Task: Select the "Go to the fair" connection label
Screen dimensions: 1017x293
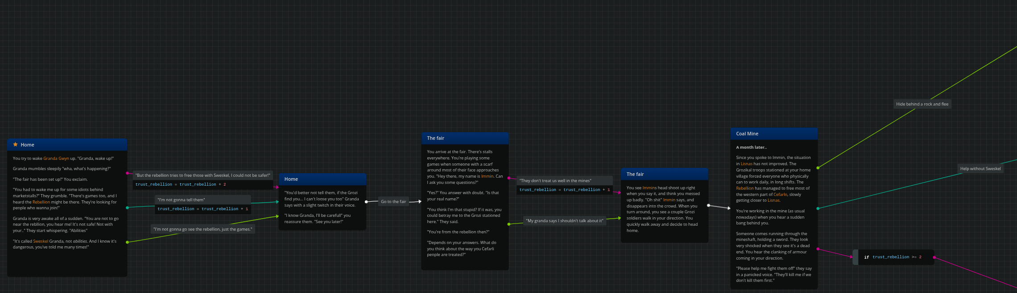Action: (393, 202)
